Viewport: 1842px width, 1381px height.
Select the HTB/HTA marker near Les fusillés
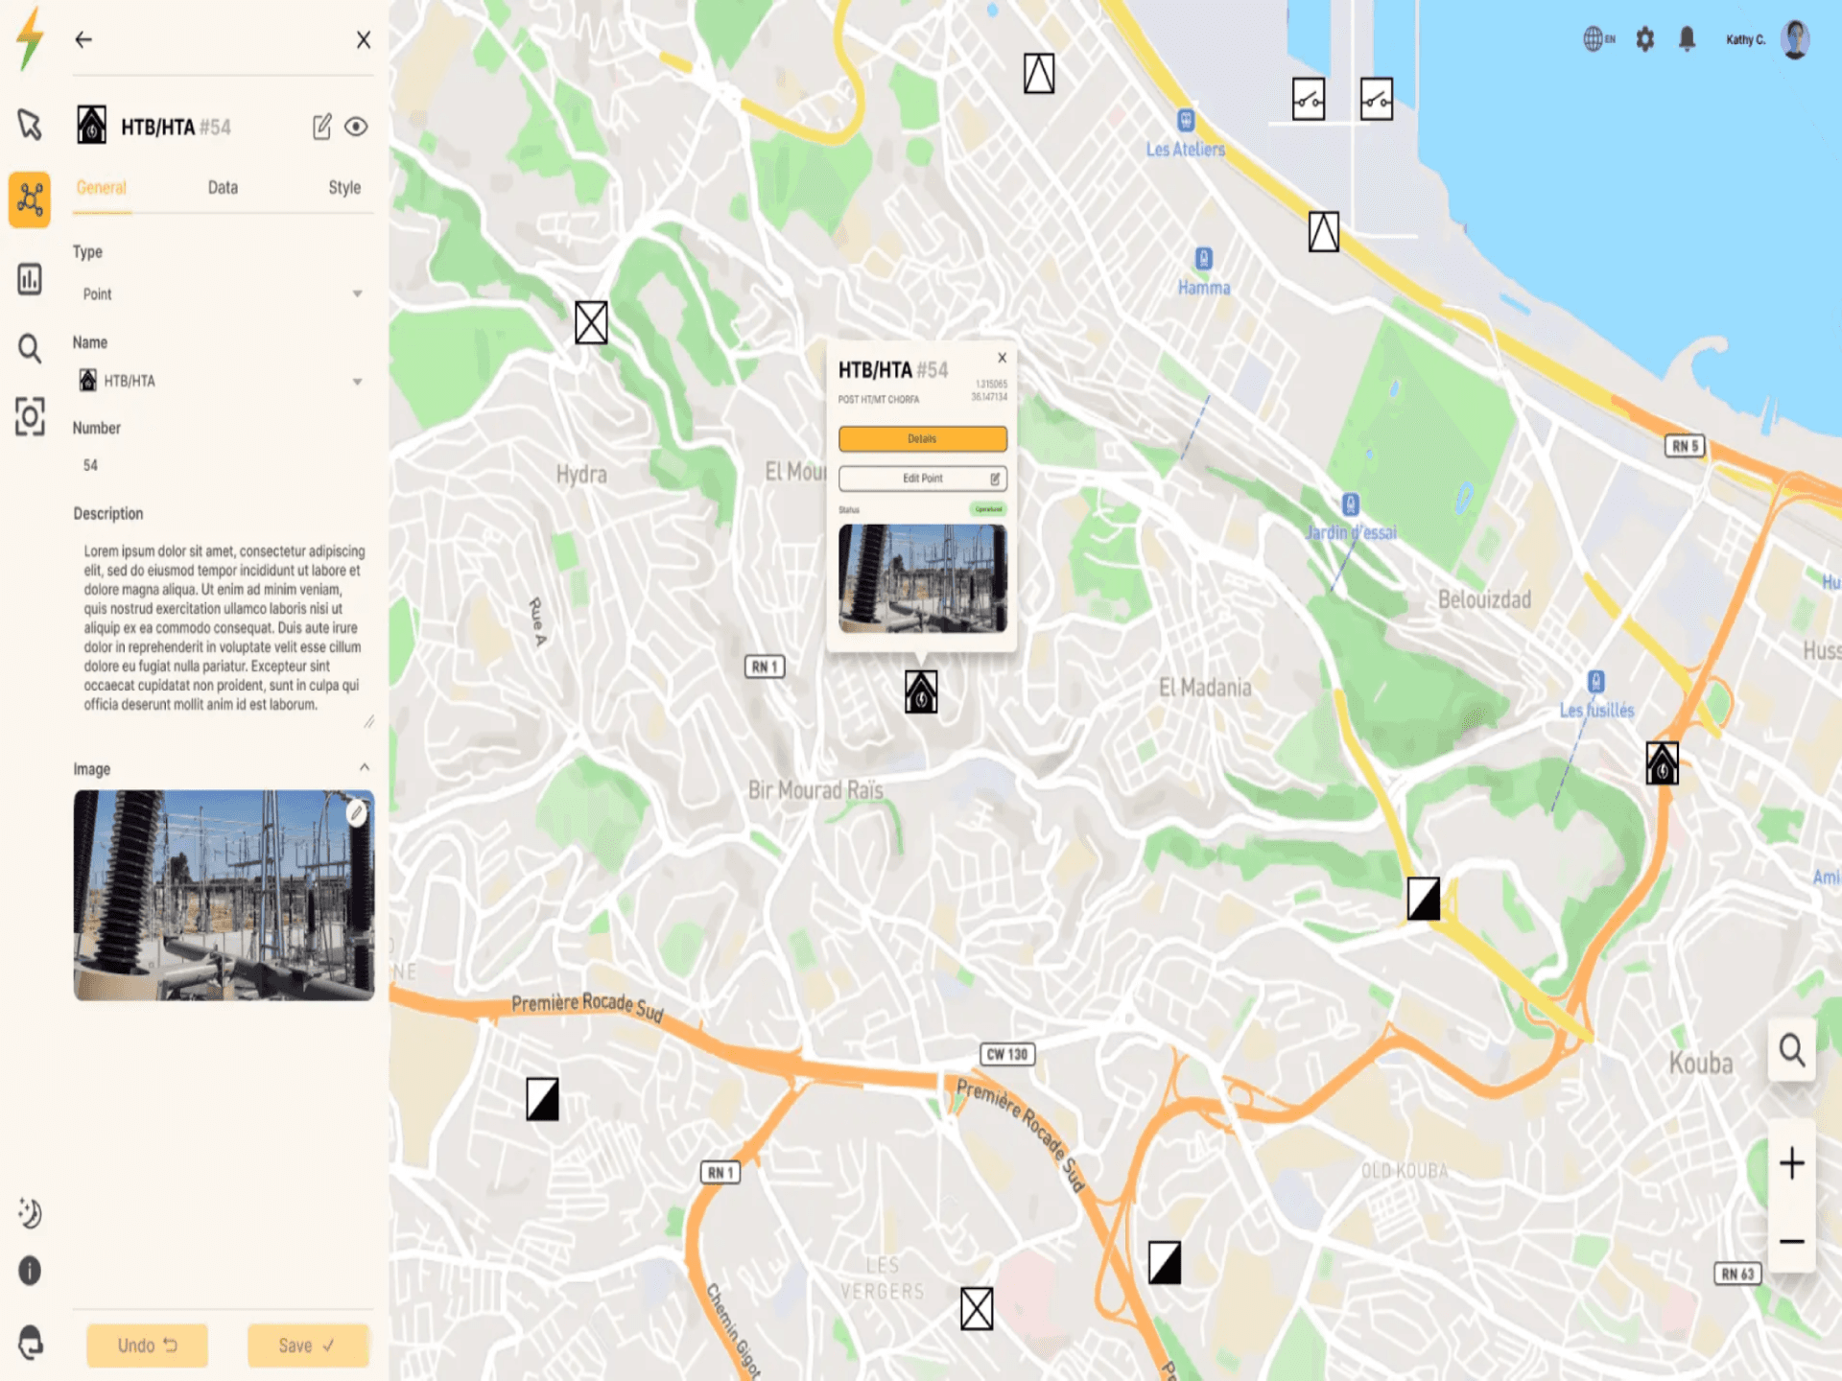coord(1663,763)
